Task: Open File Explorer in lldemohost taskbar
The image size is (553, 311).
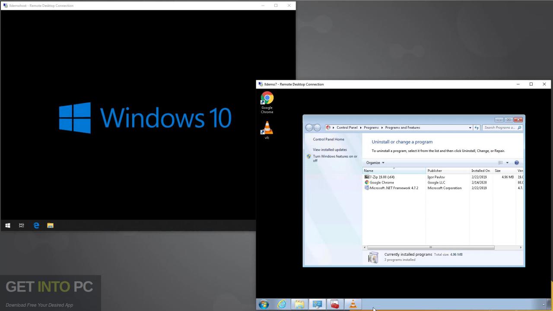Action: [50, 225]
